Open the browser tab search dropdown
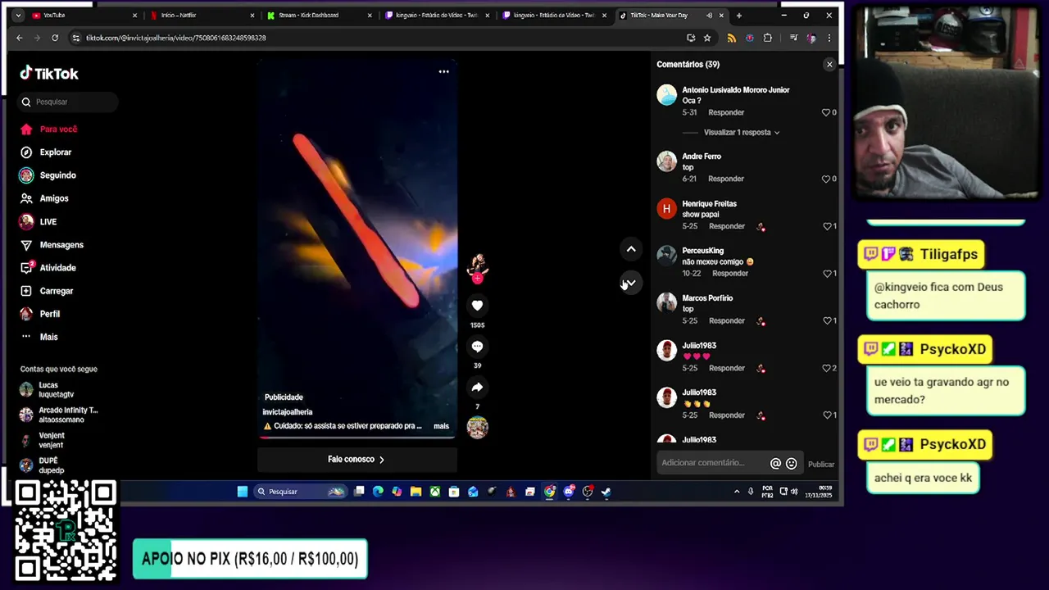Image resolution: width=1049 pixels, height=590 pixels. click(x=18, y=15)
